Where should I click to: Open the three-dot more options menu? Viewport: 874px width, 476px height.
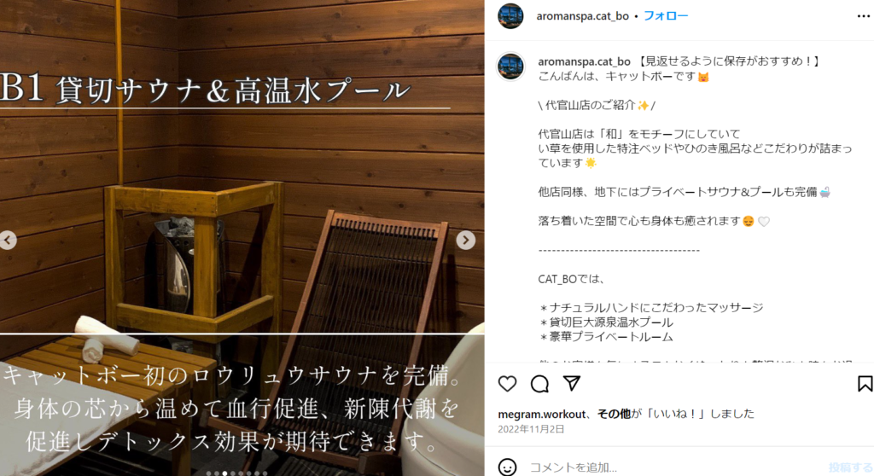tap(864, 16)
